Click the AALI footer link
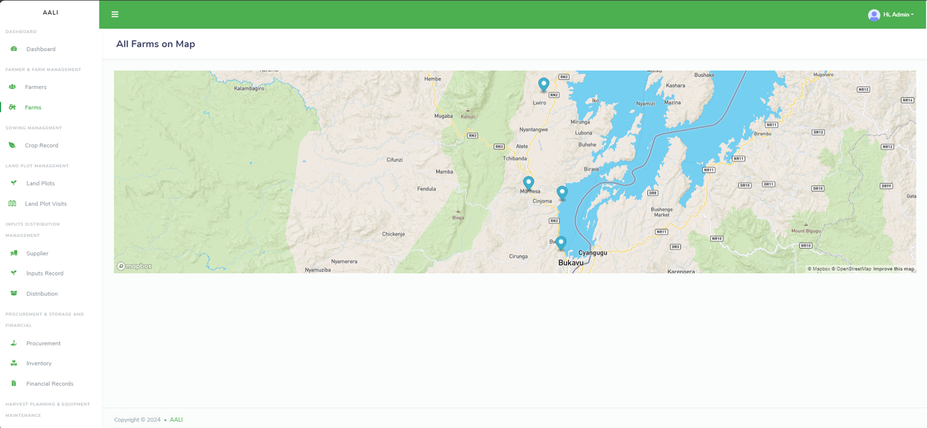 176,420
